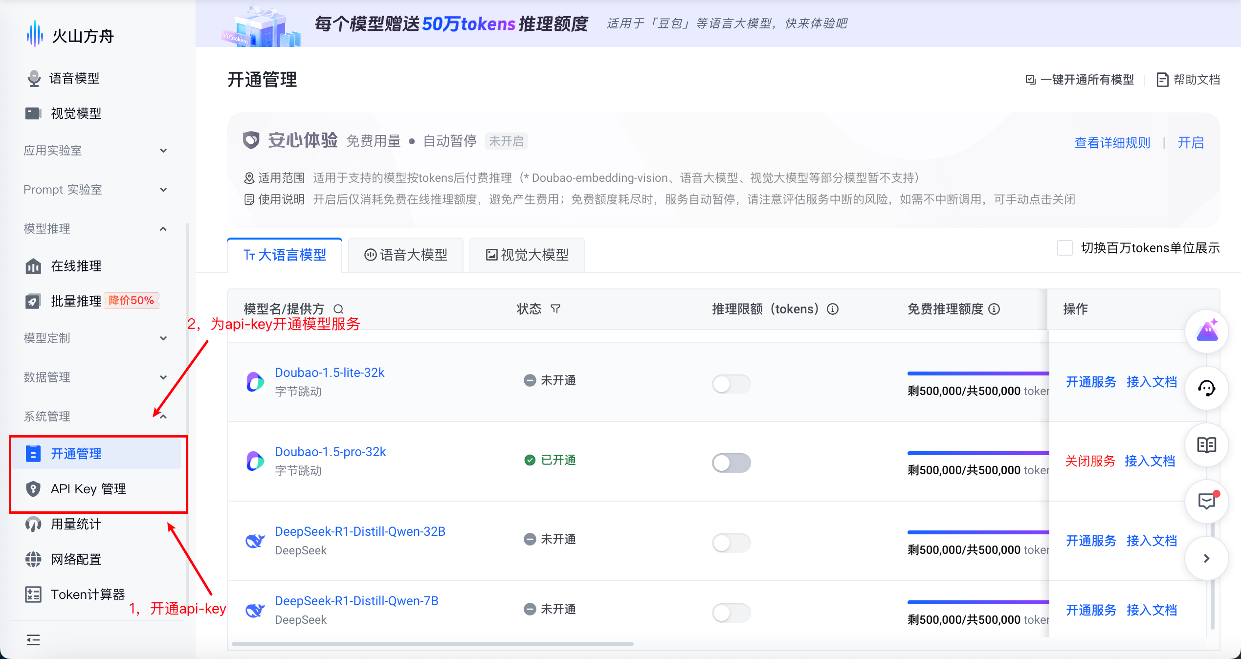Screen dimensions: 1241x659
Task: Switch to the 语音大模型 tab
Action: click(x=405, y=255)
